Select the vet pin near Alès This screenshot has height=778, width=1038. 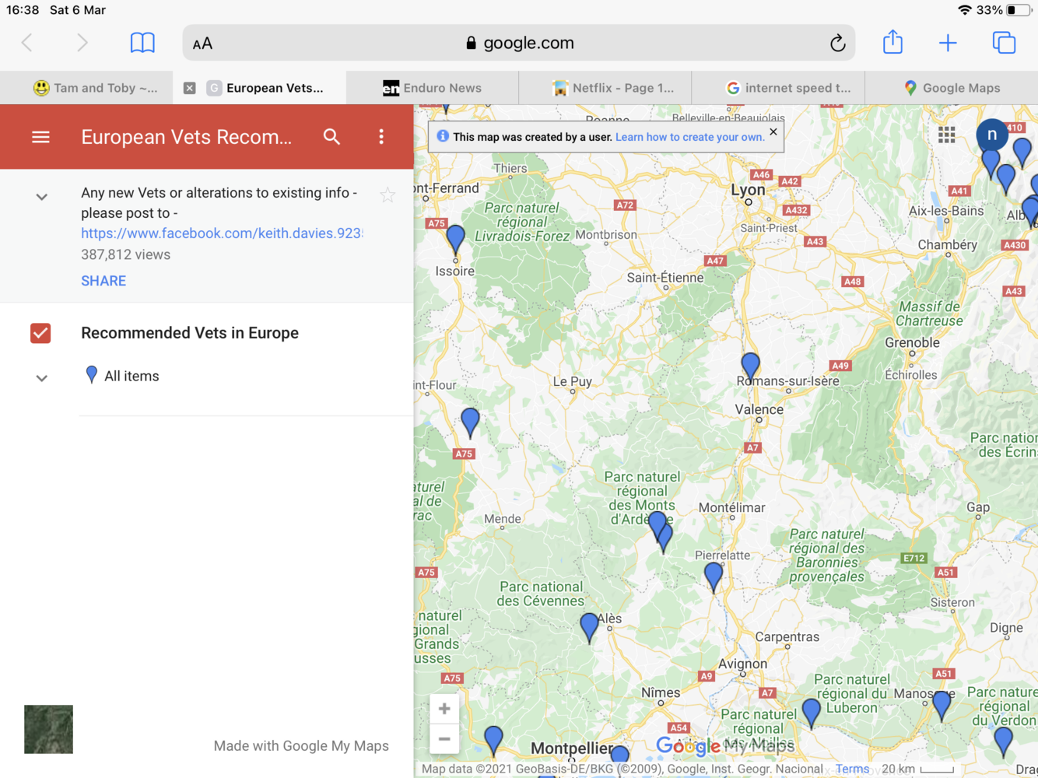[589, 627]
